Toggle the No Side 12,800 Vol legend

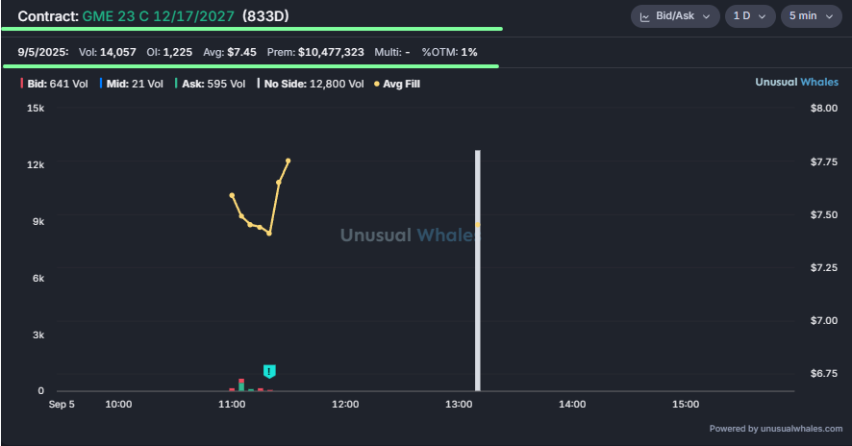coord(311,84)
